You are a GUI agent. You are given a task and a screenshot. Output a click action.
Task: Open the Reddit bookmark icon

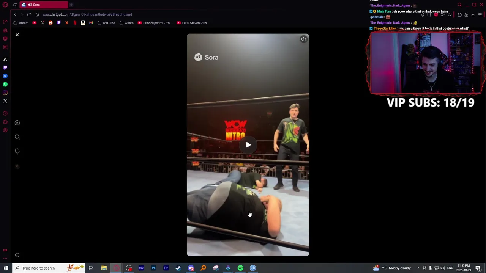tap(50, 23)
